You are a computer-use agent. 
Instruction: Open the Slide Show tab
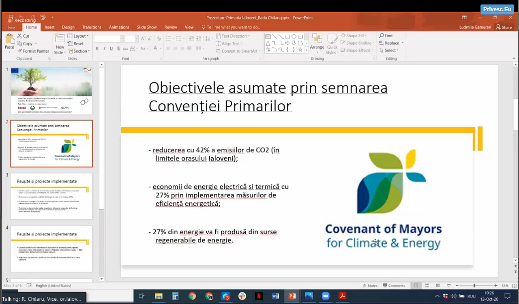click(146, 27)
